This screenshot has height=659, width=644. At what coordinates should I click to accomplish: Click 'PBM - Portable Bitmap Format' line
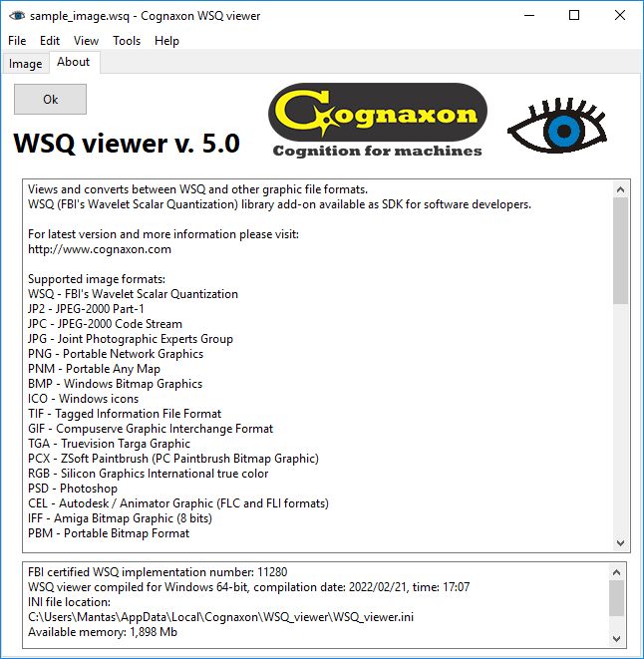tap(109, 533)
